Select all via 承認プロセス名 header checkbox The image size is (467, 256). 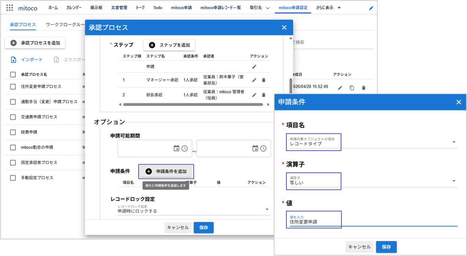pos(13,74)
